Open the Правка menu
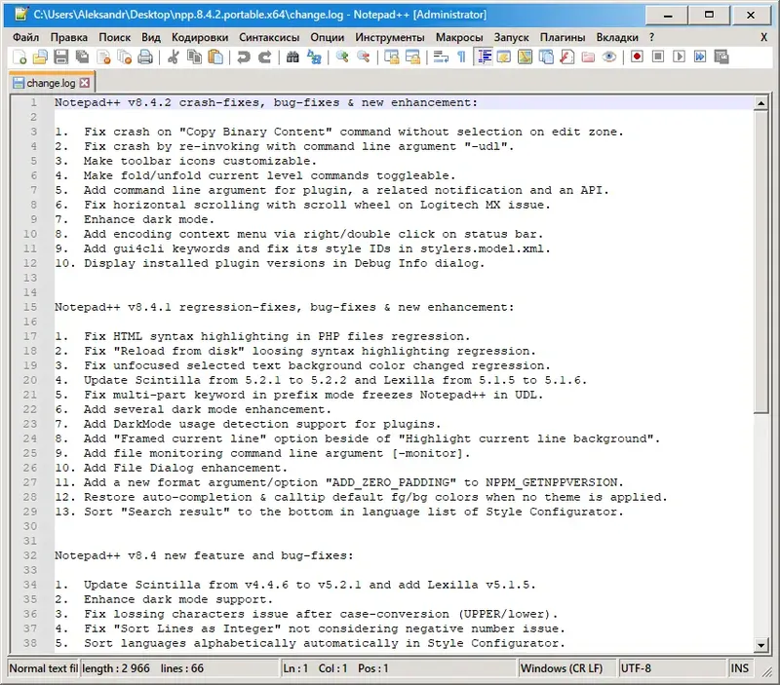Viewport: 780px width, 685px height. click(68, 37)
